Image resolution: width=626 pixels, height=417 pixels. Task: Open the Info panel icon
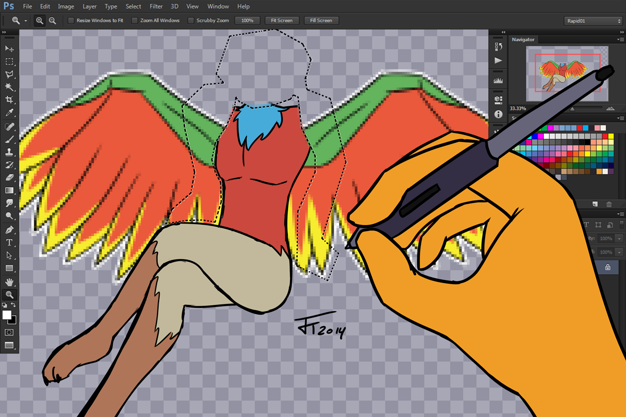coord(498,114)
